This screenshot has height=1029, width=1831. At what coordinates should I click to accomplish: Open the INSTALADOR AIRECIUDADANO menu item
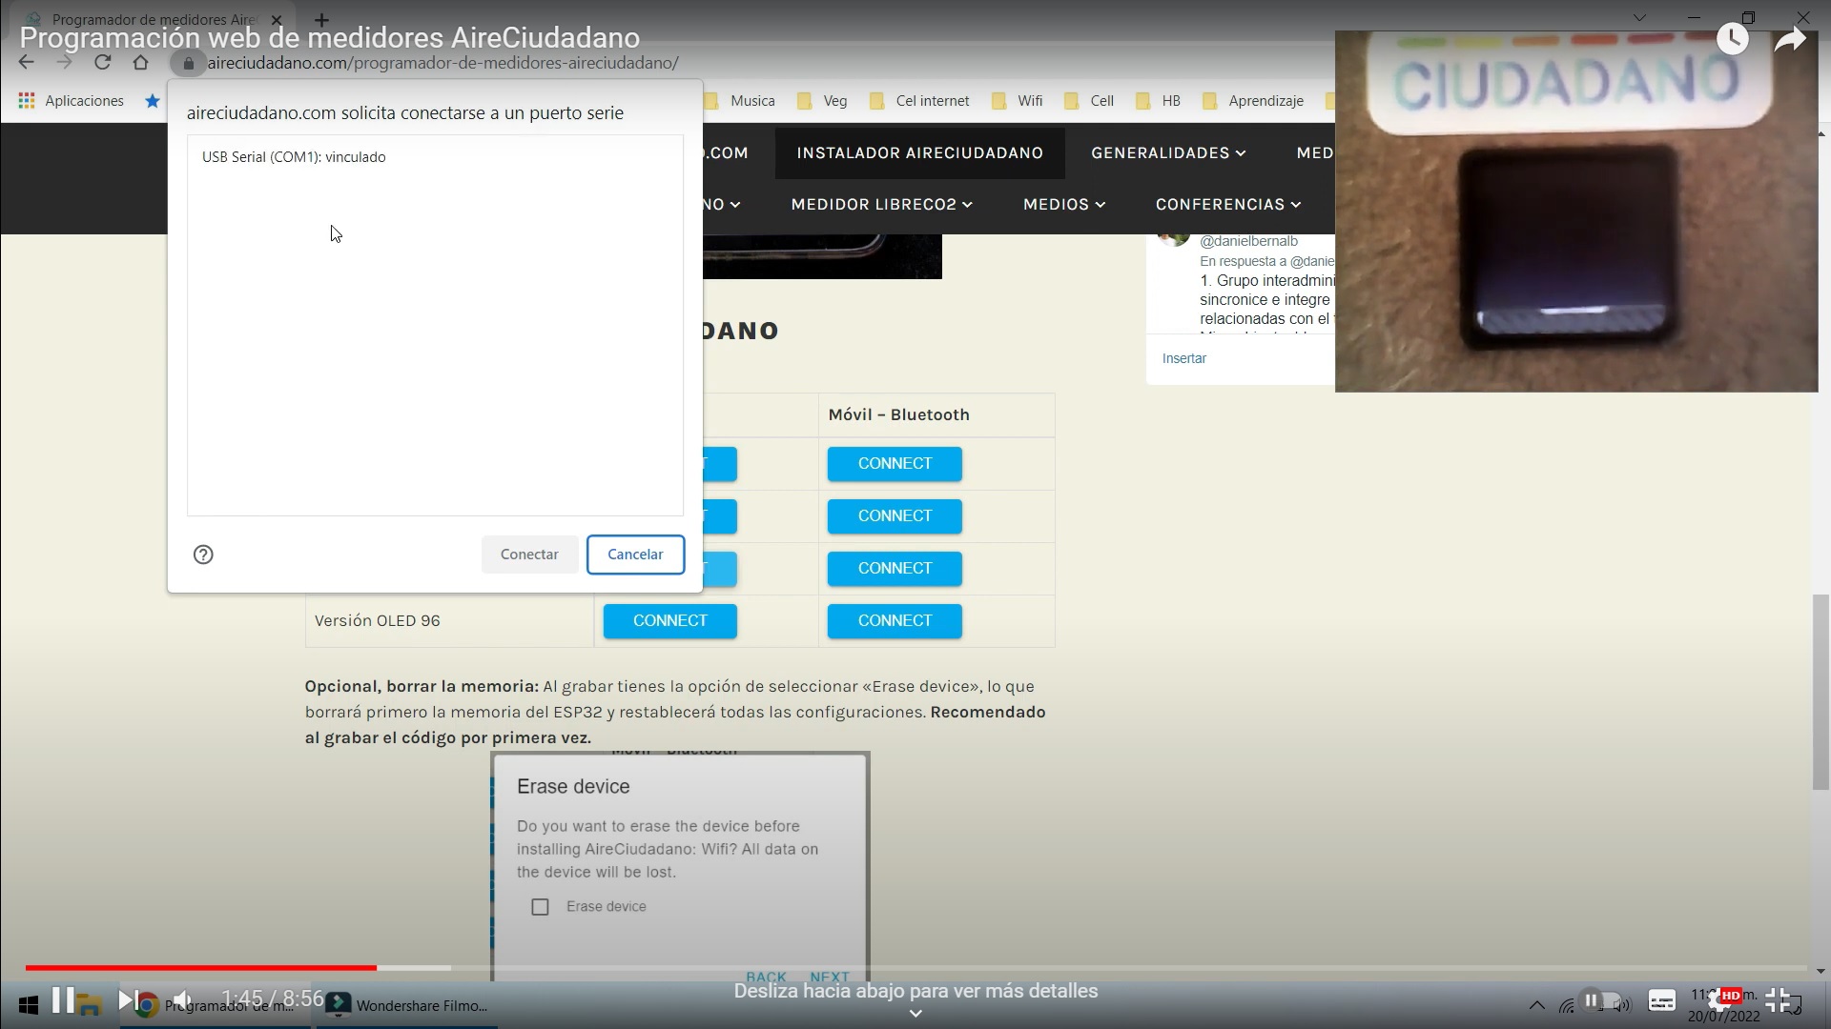pyautogui.click(x=919, y=152)
